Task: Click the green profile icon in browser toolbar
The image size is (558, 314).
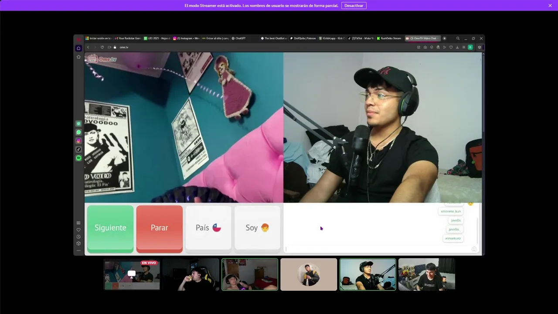Action: pos(470,47)
